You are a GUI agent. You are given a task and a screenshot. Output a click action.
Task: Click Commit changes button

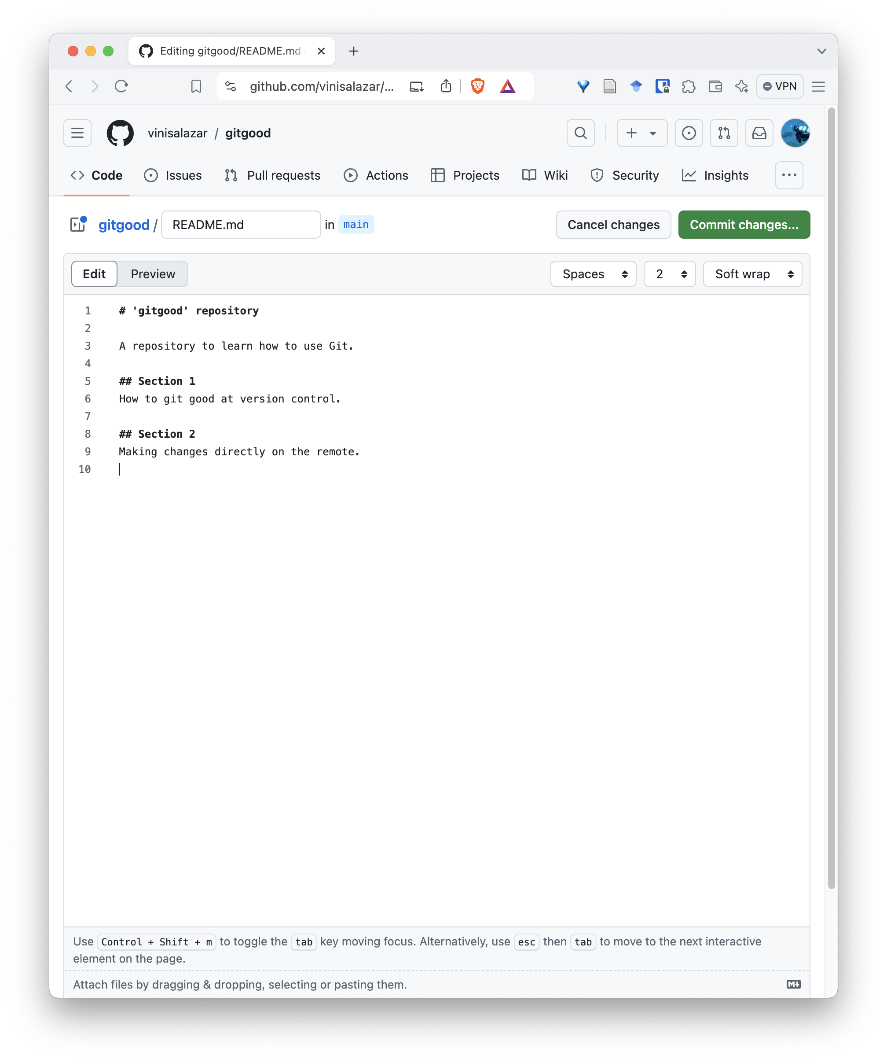pyautogui.click(x=744, y=224)
